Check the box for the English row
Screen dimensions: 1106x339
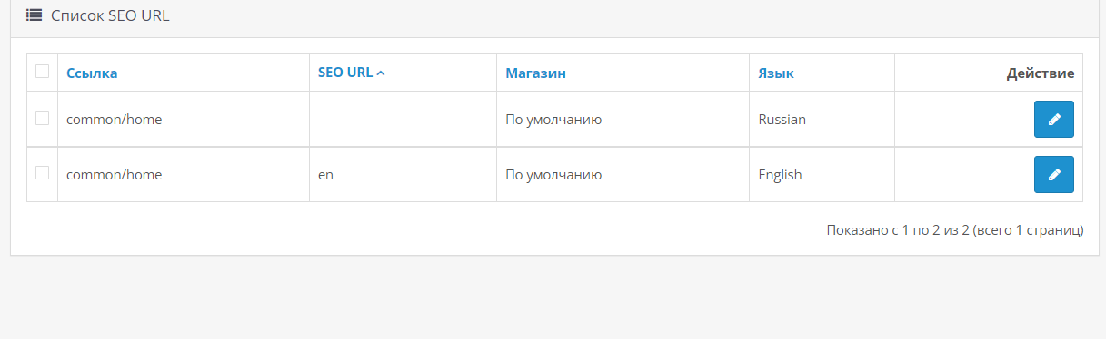[x=42, y=173]
